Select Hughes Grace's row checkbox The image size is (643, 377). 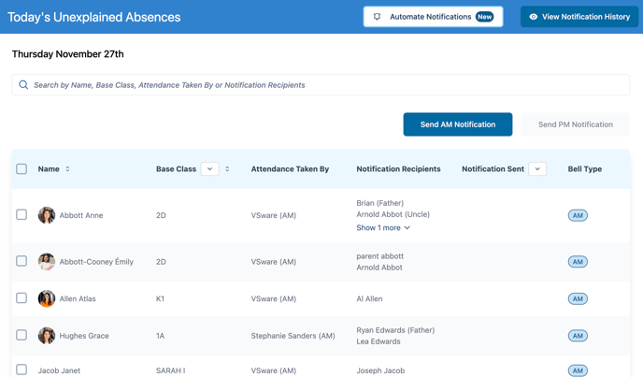point(21,335)
